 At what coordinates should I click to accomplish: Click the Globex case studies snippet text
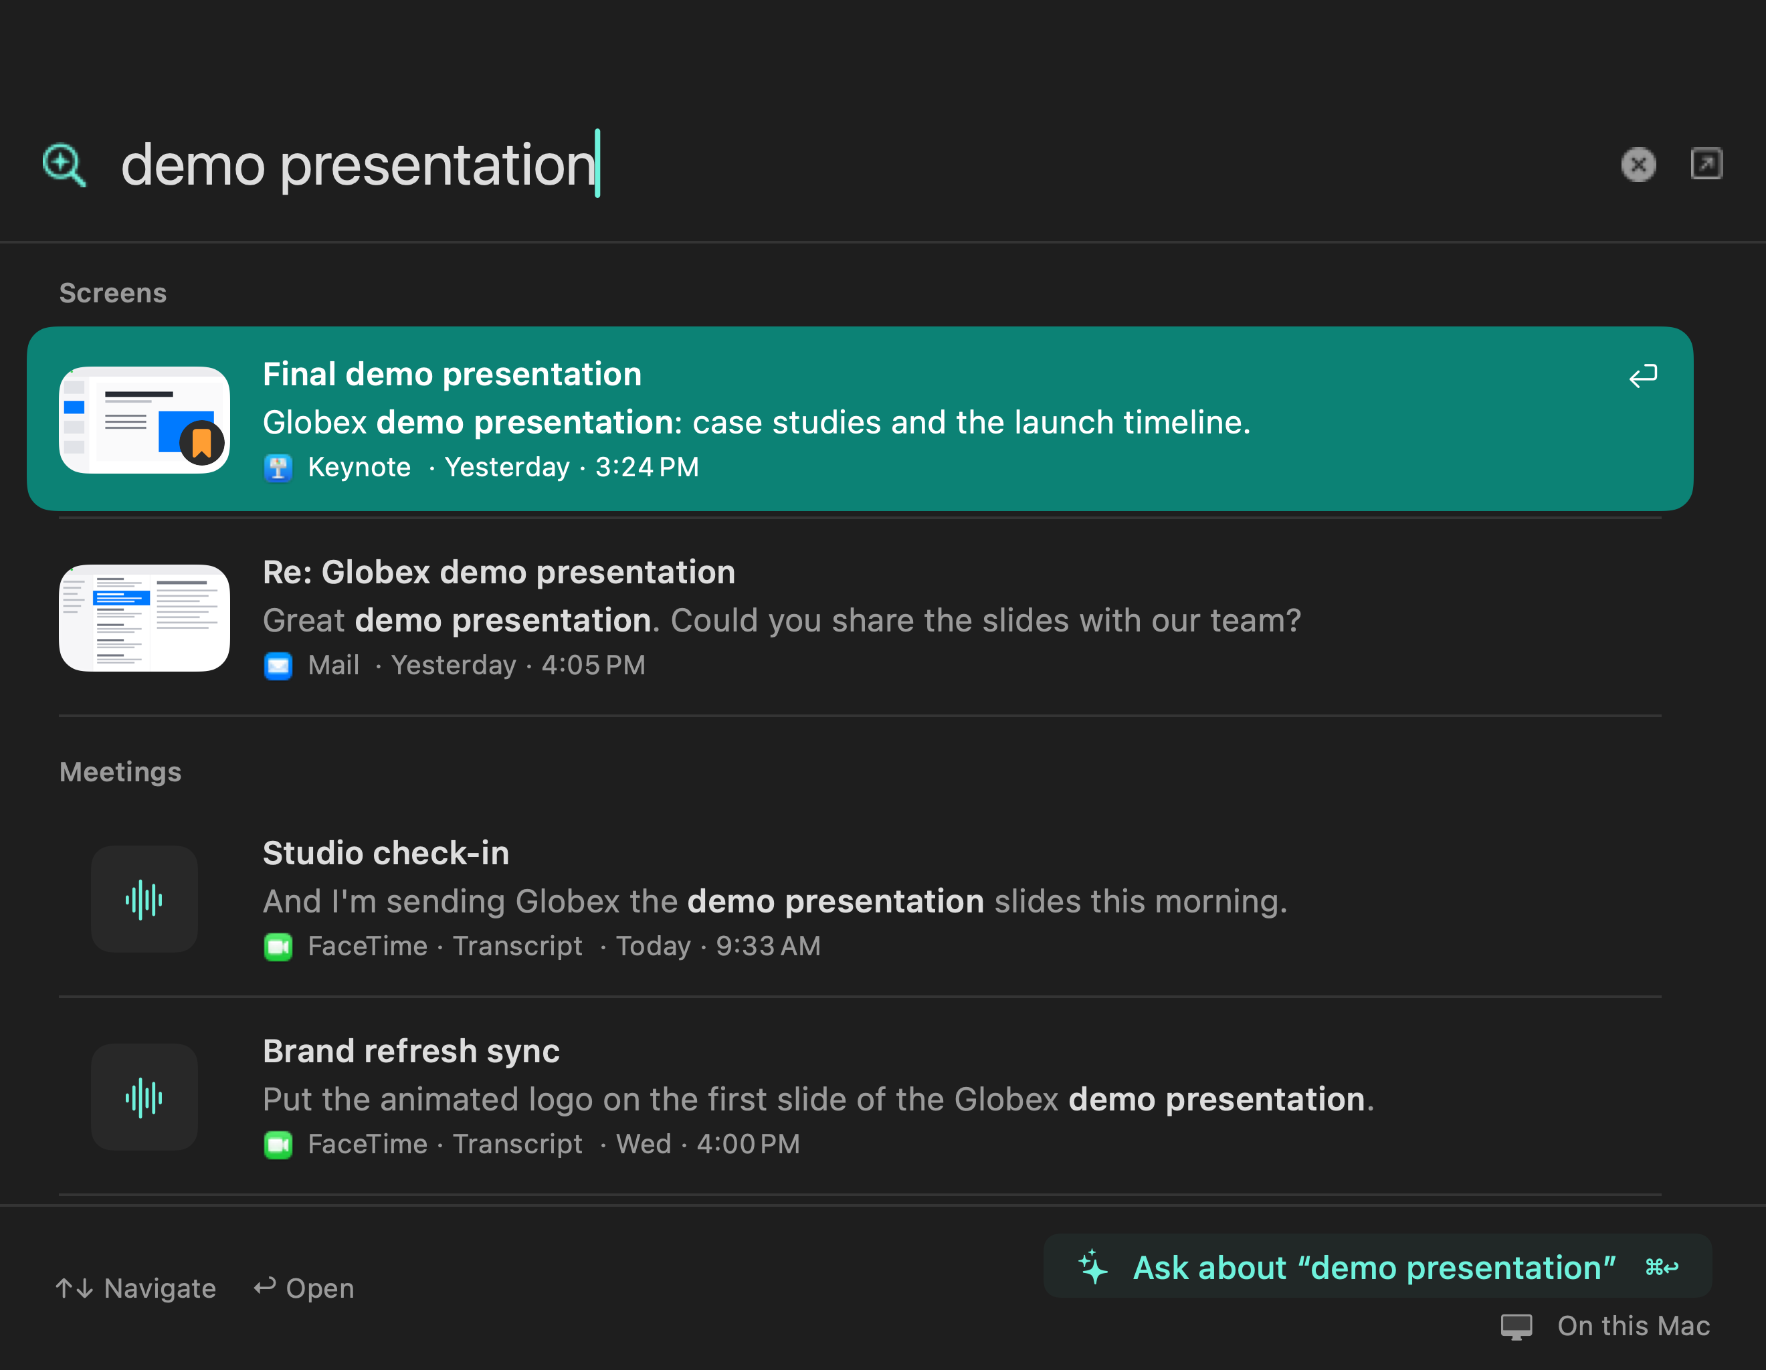coord(757,422)
